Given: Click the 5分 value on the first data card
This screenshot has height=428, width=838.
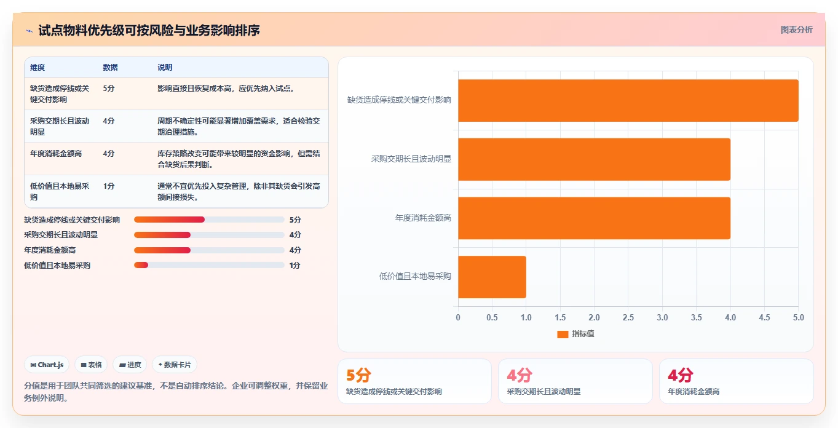Looking at the screenshot, I should [358, 375].
